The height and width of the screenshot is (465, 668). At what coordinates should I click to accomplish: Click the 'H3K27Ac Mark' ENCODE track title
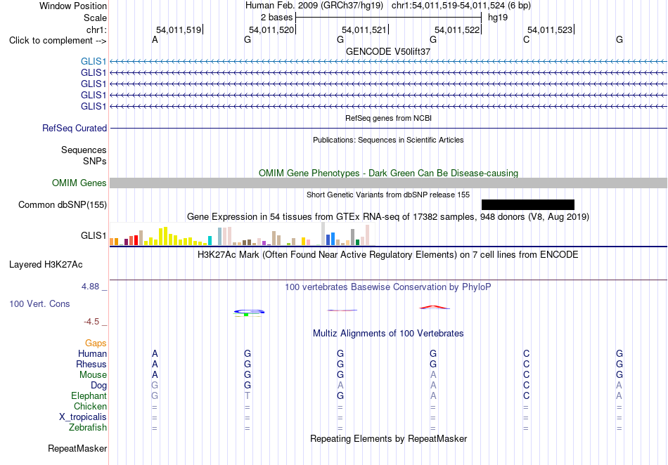coord(388,255)
